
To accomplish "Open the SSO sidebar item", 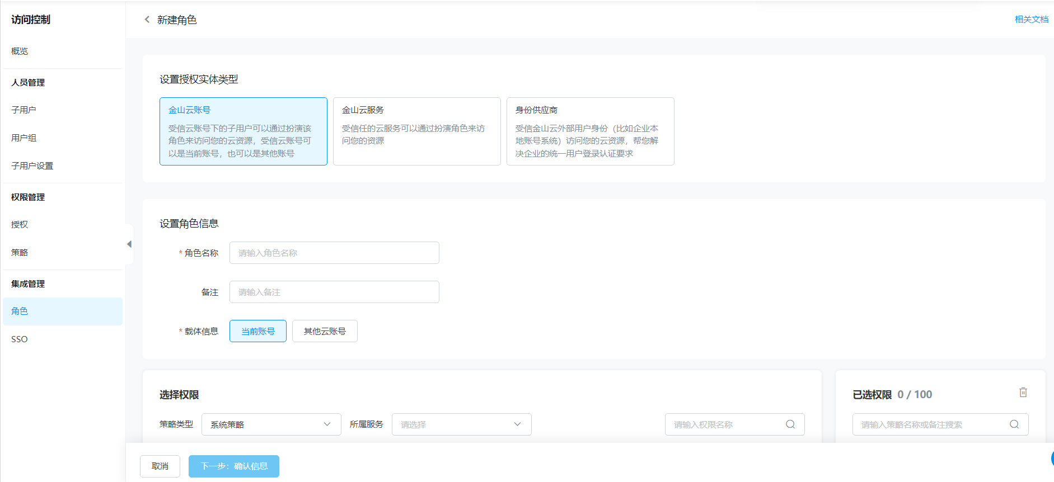I will [x=20, y=339].
